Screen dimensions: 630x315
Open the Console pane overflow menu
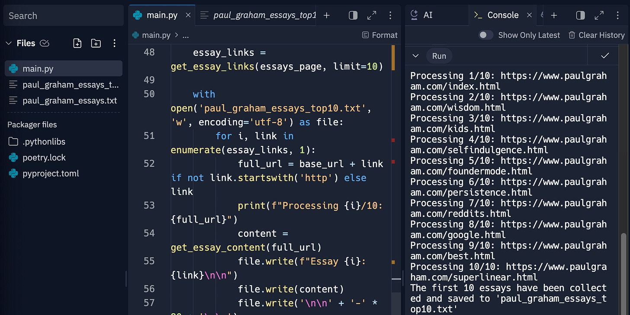[x=618, y=15]
